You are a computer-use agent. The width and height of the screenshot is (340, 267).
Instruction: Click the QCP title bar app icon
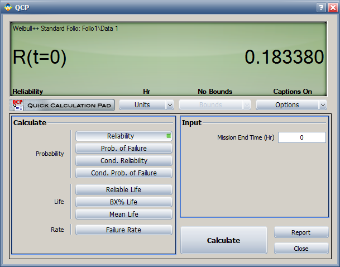click(7, 7)
